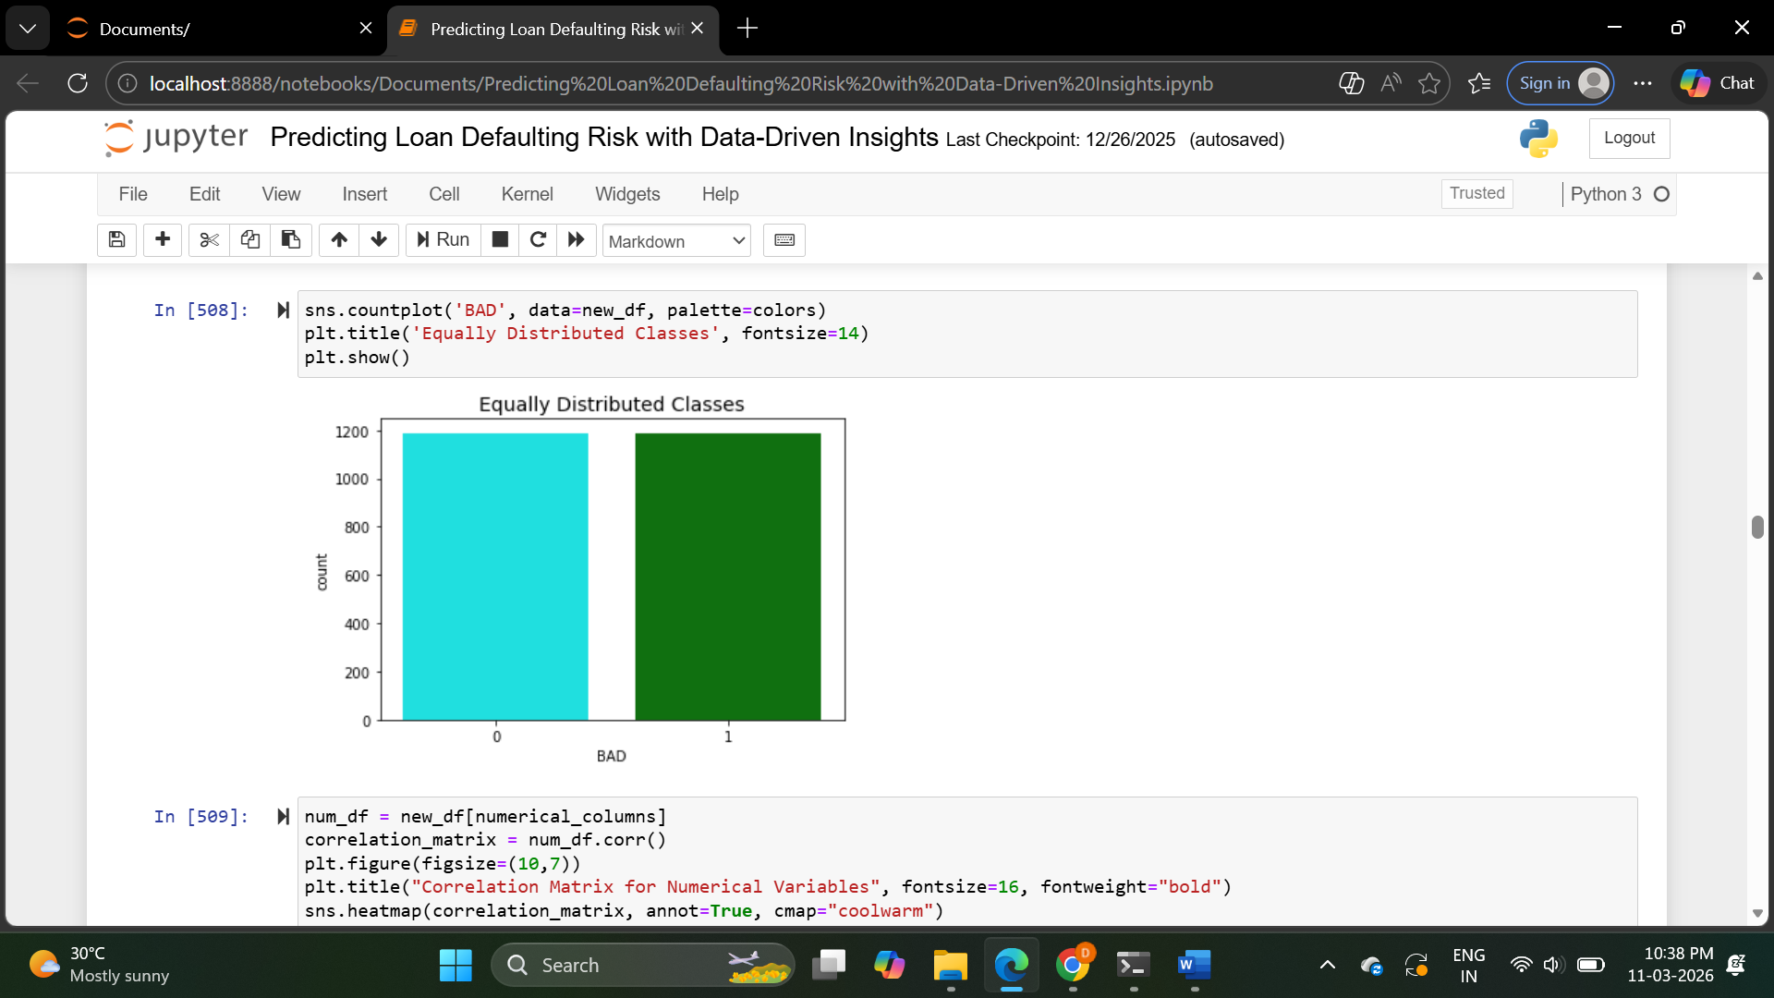This screenshot has width=1774, height=998.
Task: Click the cyan bar for BAD 0
Action: point(495,577)
